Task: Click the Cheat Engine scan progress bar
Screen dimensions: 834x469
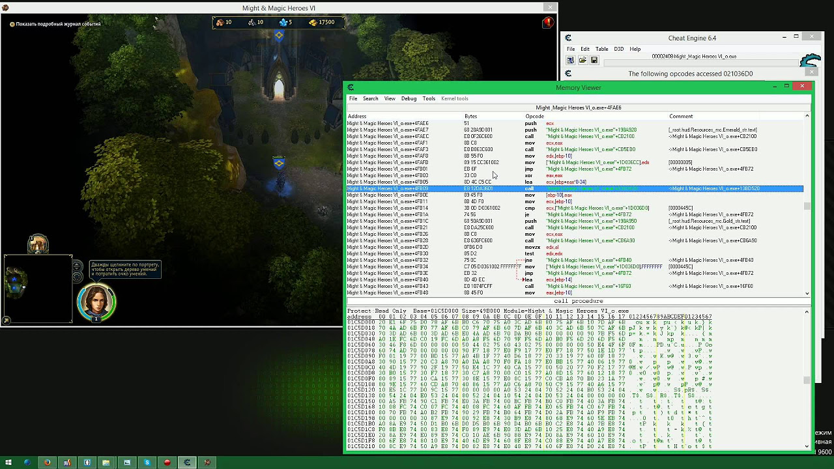Action: point(700,63)
